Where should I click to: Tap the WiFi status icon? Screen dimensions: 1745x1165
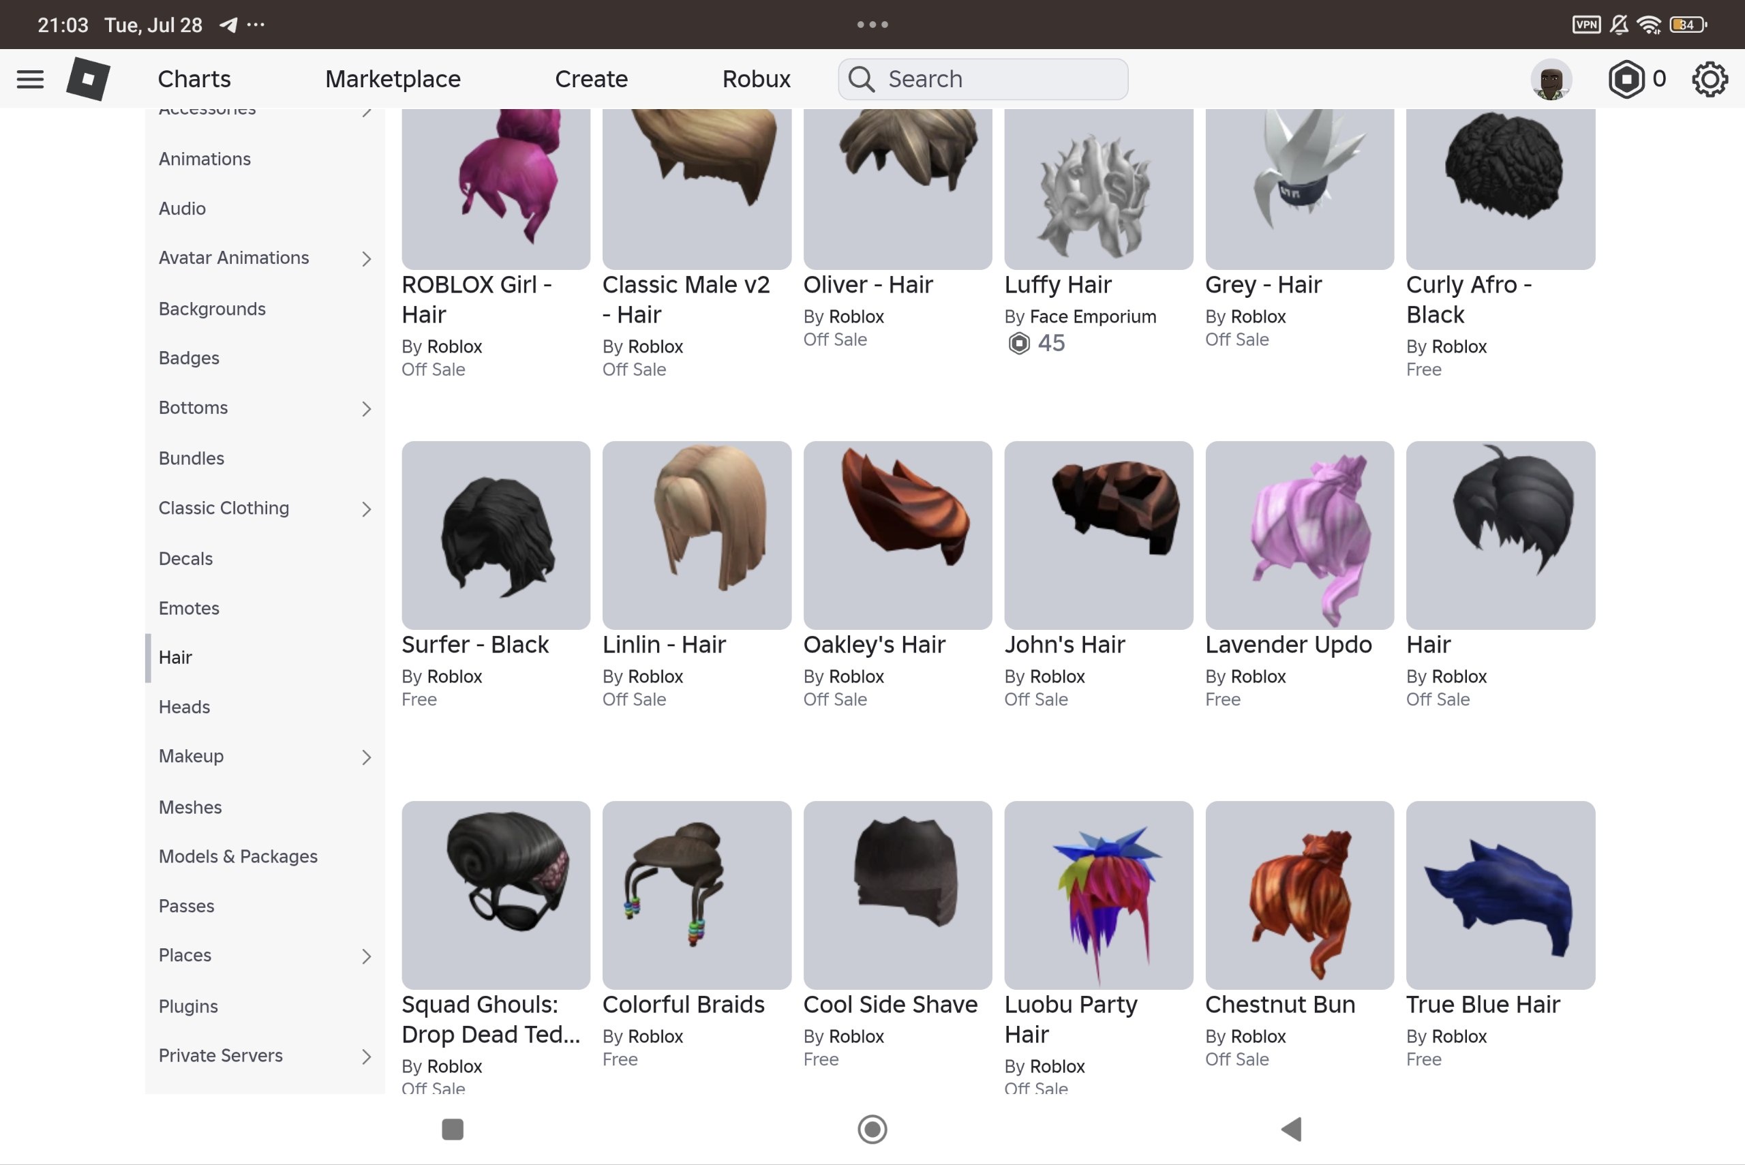click(1649, 25)
